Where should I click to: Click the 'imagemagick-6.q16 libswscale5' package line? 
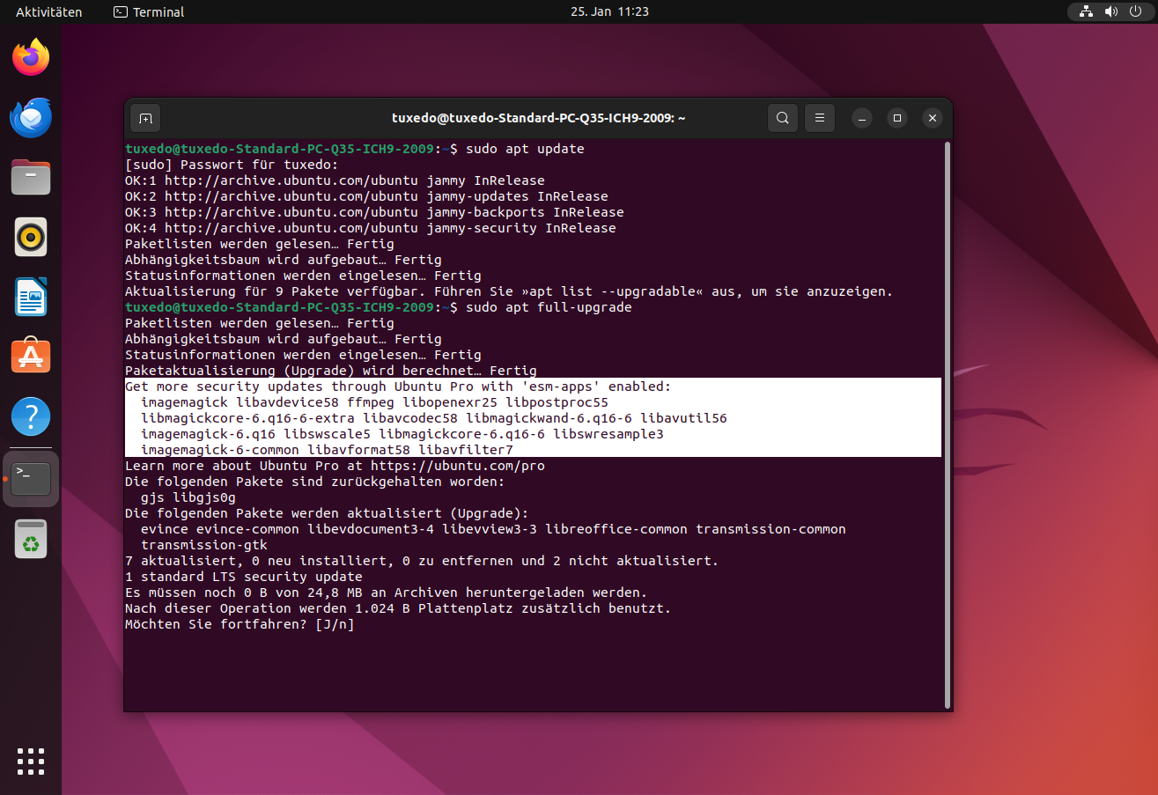coord(402,434)
